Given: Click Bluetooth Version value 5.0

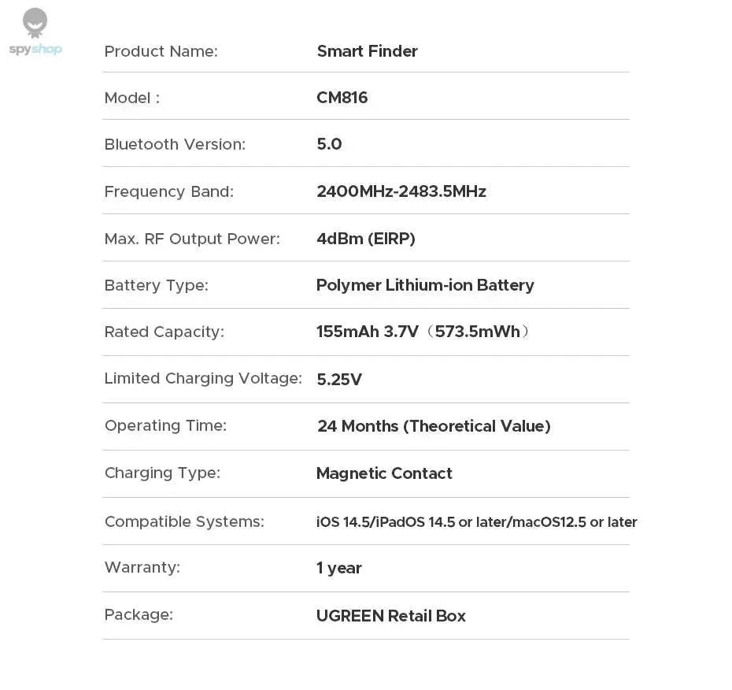Looking at the screenshot, I should [x=329, y=144].
